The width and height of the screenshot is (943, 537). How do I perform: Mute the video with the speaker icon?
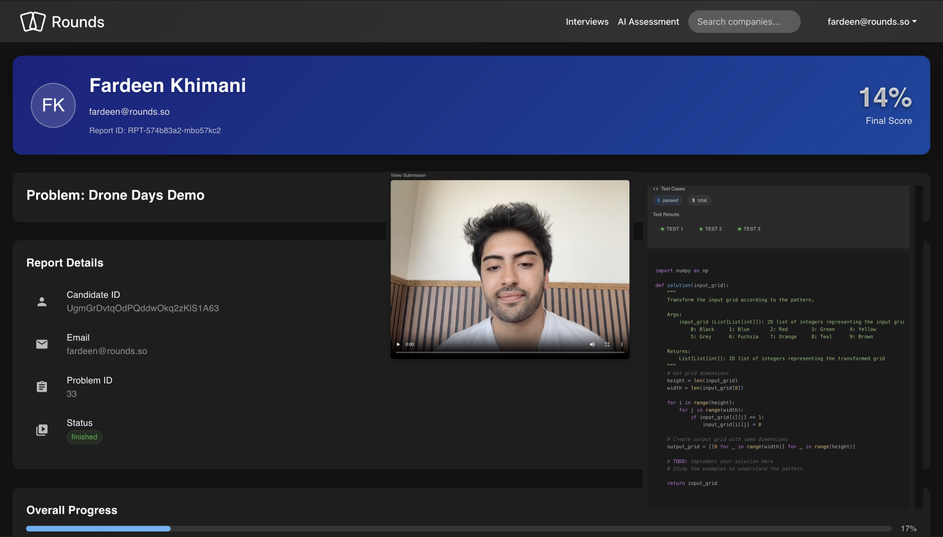point(592,344)
